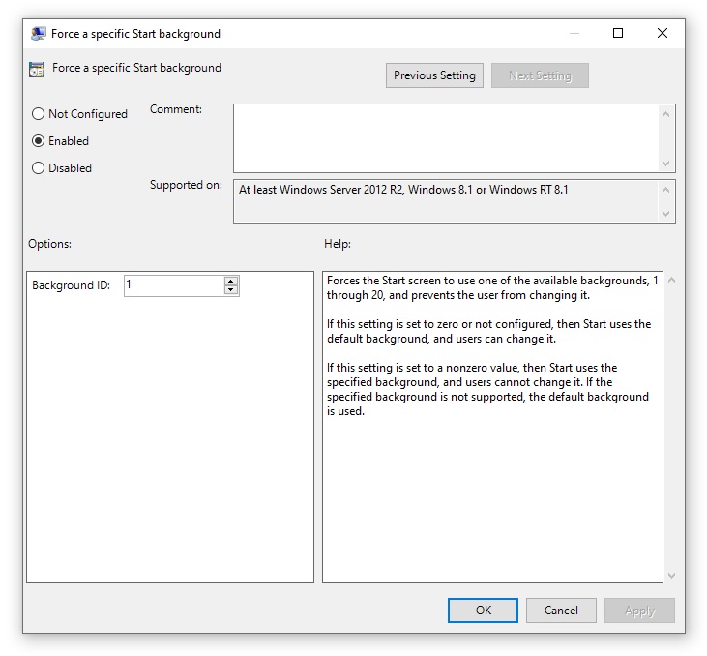Decrease Background ID with the down arrow
707x656 pixels.
click(230, 290)
